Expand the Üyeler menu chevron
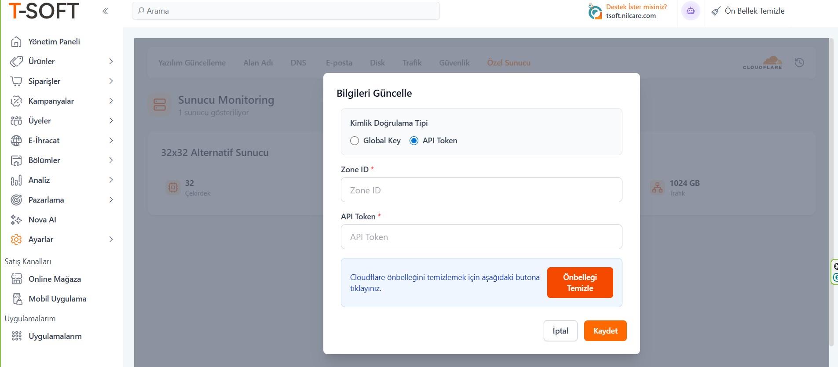The width and height of the screenshot is (838, 367). point(111,121)
